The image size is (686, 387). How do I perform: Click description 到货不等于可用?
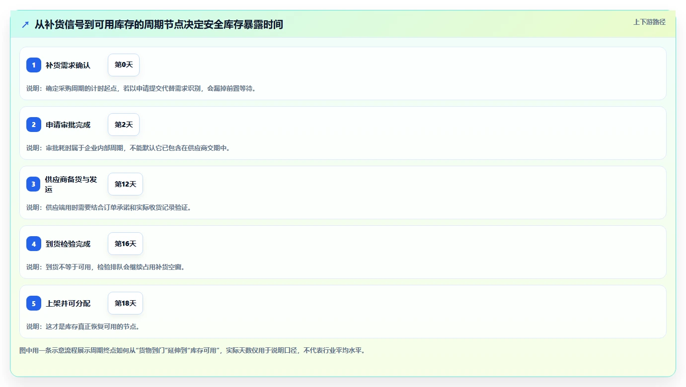[x=106, y=267]
